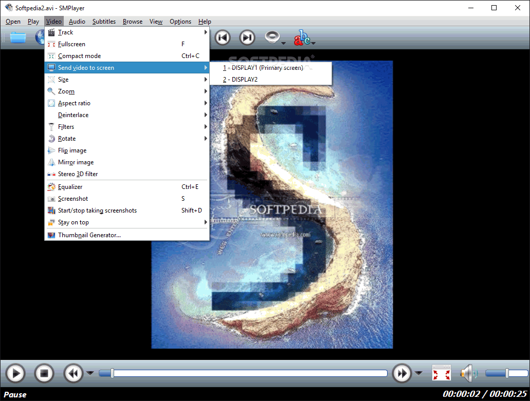The width and height of the screenshot is (530, 401).
Task: Click the volume slider
Action: pos(506,373)
